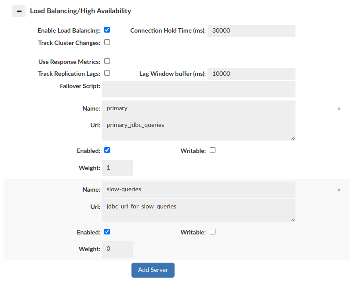350x286 pixels.
Task: Select the Failover Script text area
Action: (198, 89)
